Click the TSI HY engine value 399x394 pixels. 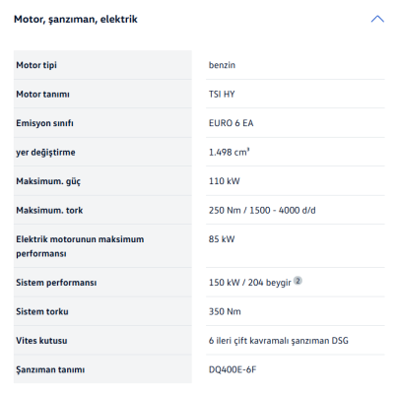point(222,95)
